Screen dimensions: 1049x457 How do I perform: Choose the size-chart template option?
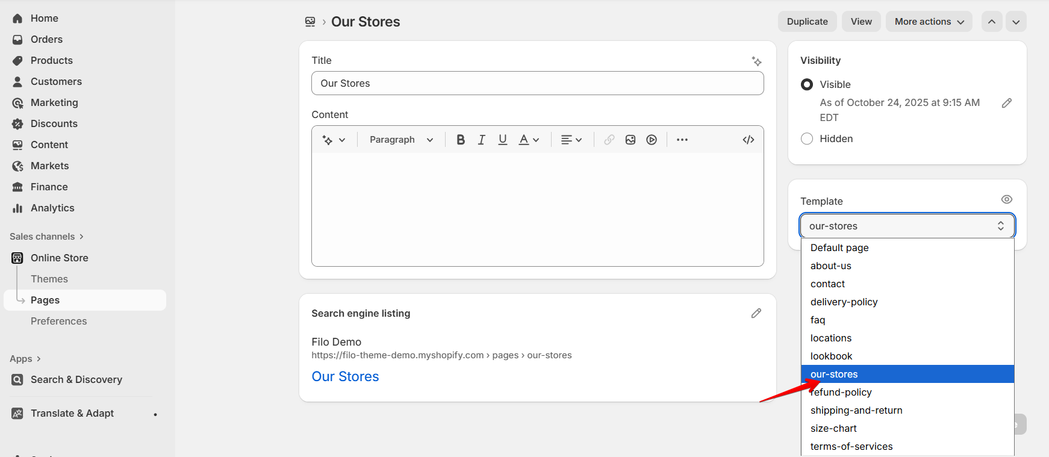(833, 428)
